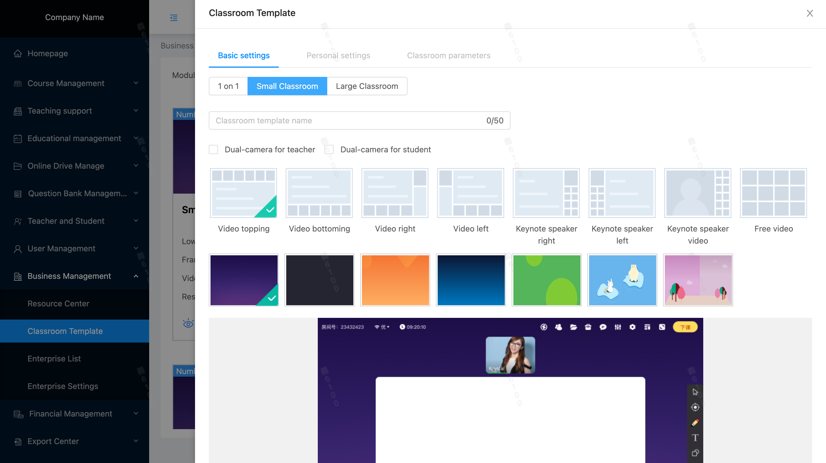Image resolution: width=826 pixels, height=463 pixels.
Task: Click the Video right layout icon
Action: click(395, 193)
